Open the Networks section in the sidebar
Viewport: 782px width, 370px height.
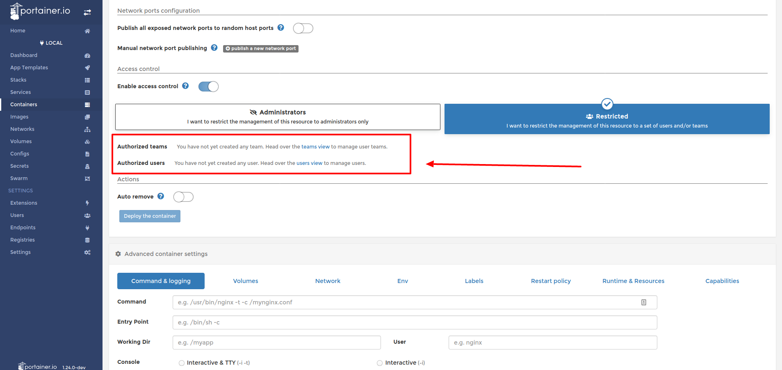click(22, 129)
